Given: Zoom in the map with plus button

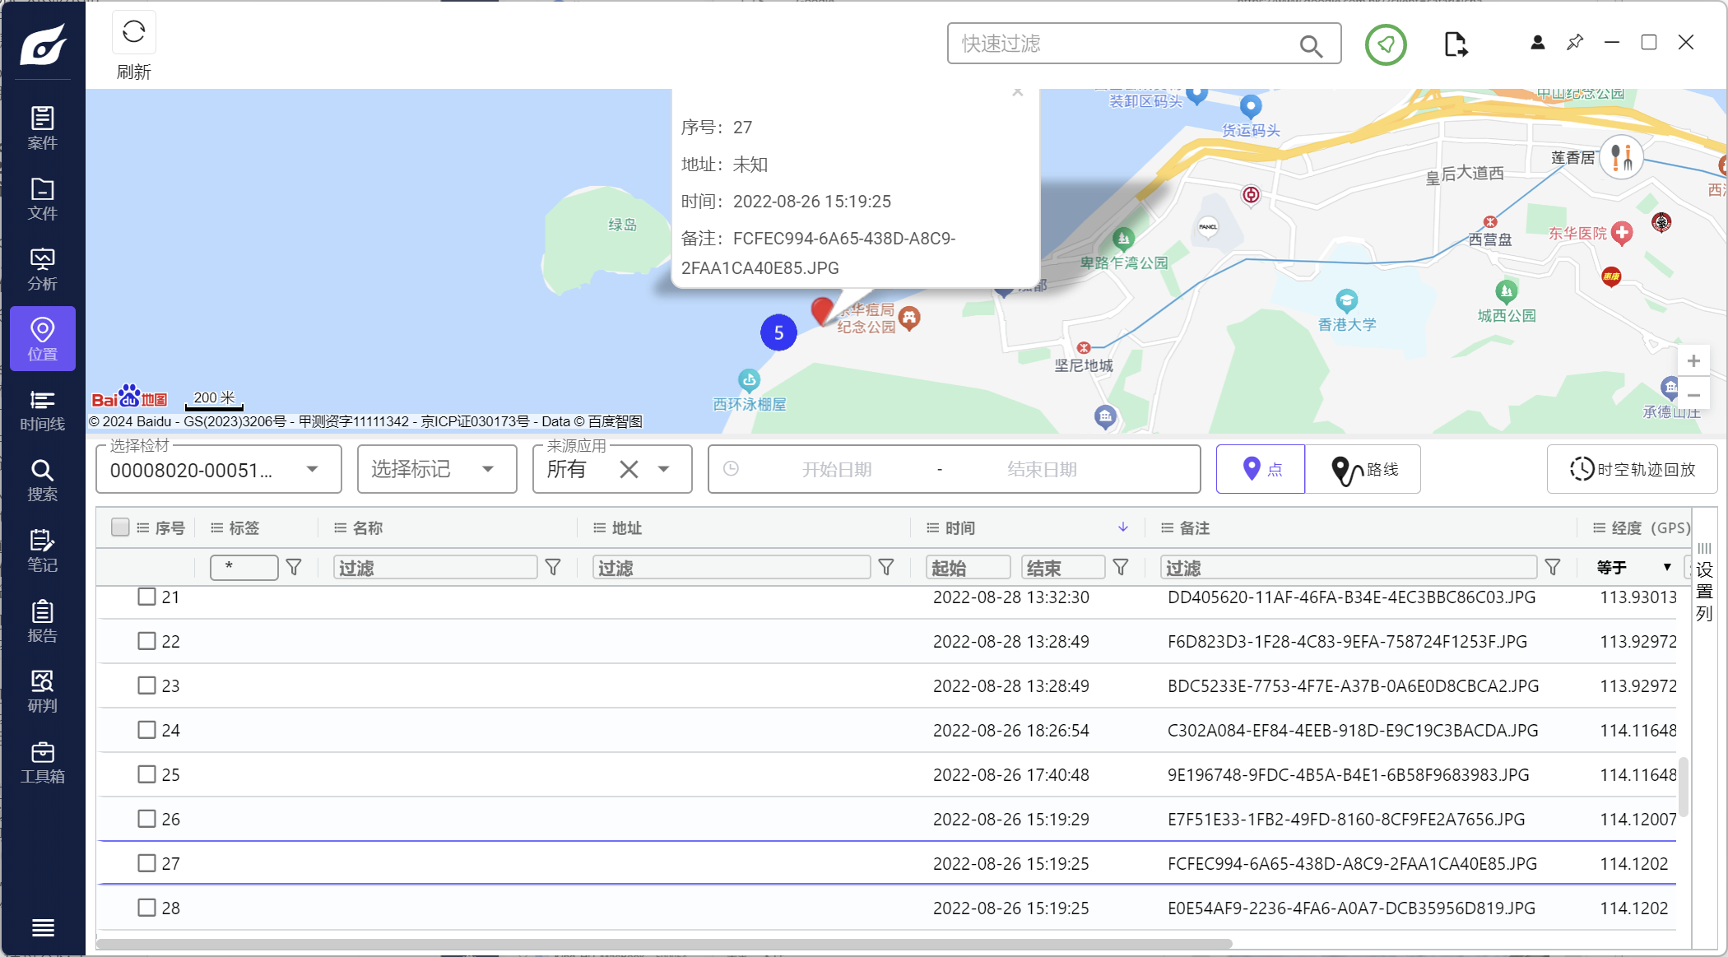Looking at the screenshot, I should pyautogui.click(x=1693, y=360).
